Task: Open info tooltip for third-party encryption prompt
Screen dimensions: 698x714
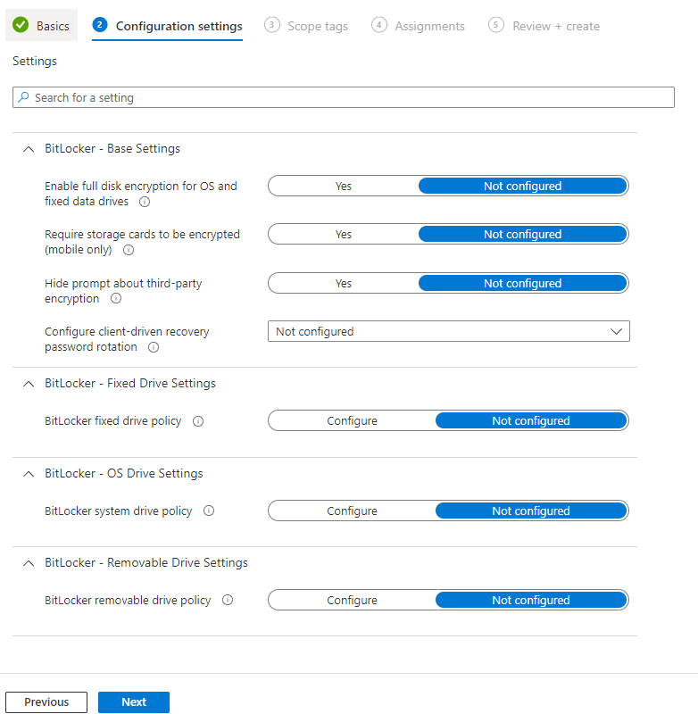Action: (x=116, y=298)
